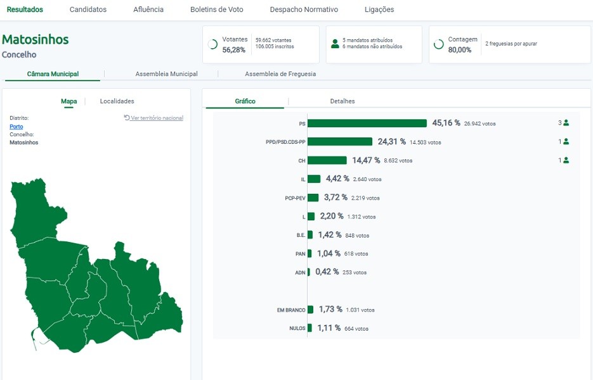Screen dimensions: 593x380
Task: Click the PS green results bar
Action: [x=367, y=123]
